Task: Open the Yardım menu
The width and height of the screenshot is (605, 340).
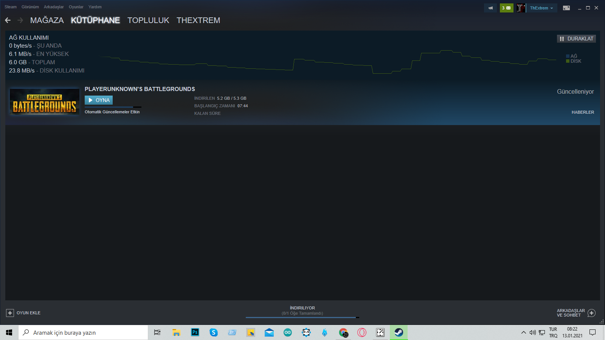Action: click(95, 7)
